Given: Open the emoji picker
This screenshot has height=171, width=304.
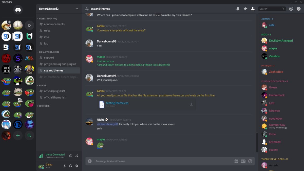Looking at the screenshot, I should click(250, 161).
